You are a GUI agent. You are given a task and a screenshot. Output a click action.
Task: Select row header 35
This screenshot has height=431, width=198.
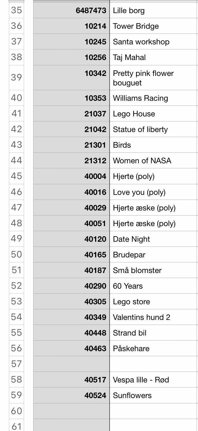tap(16, 10)
